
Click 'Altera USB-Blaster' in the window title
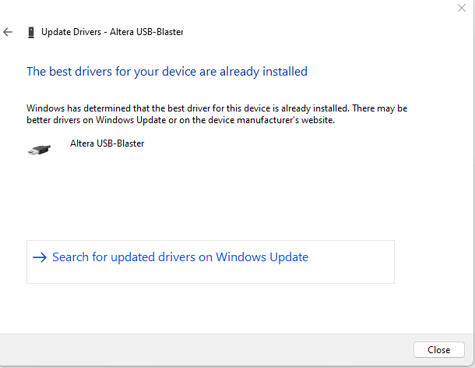coord(146,32)
